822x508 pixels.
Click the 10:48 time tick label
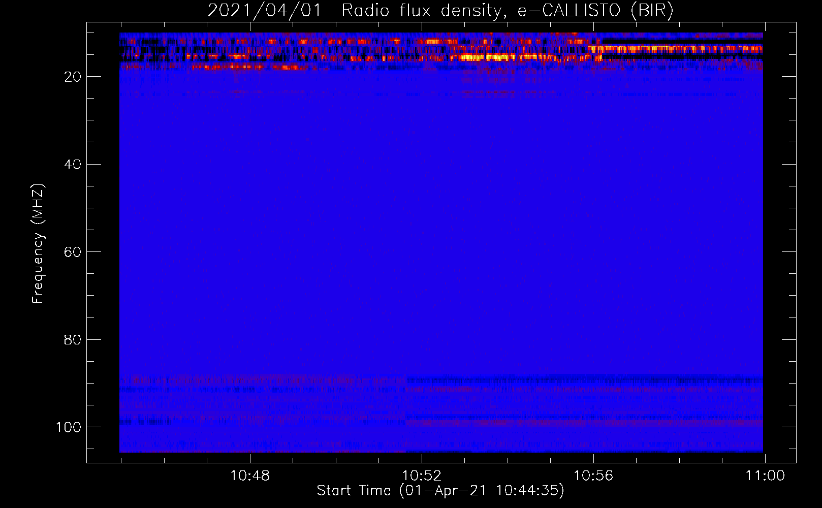pos(250,476)
